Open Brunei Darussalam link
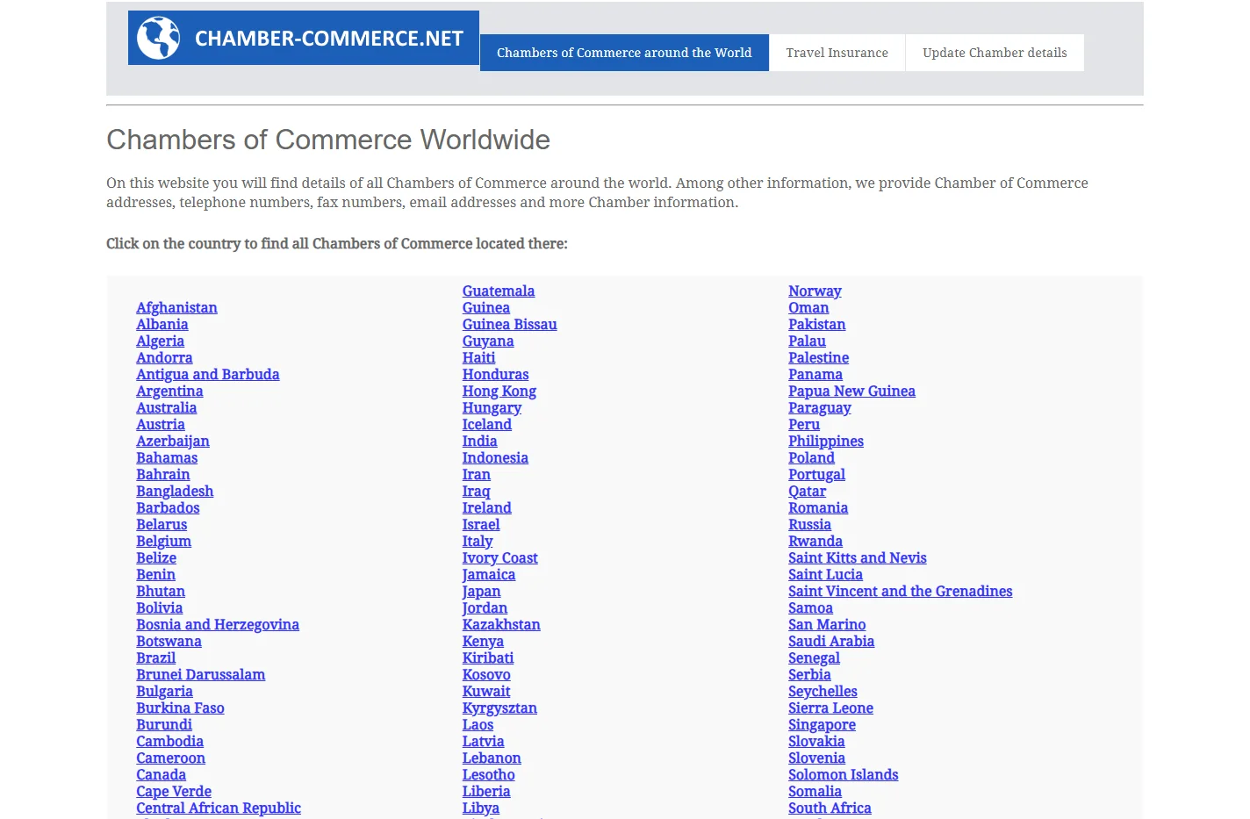This screenshot has height=819, width=1250. (x=200, y=674)
